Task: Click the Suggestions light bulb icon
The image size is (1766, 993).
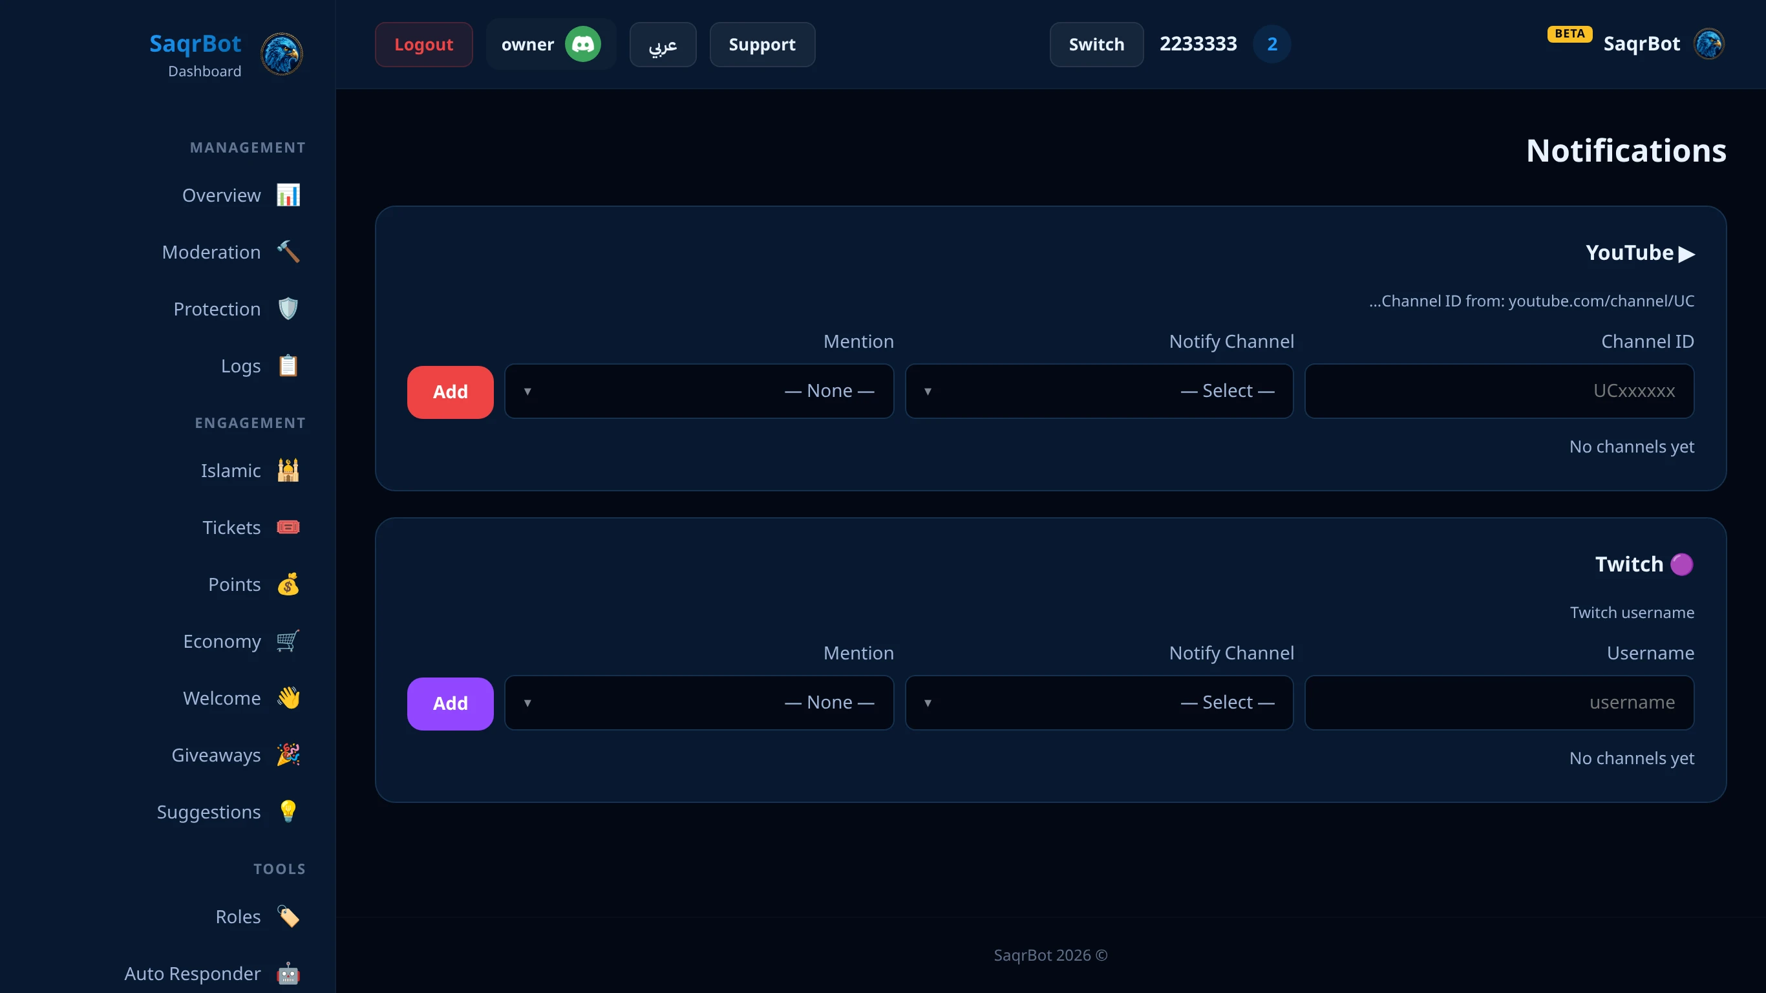Action: [288, 812]
